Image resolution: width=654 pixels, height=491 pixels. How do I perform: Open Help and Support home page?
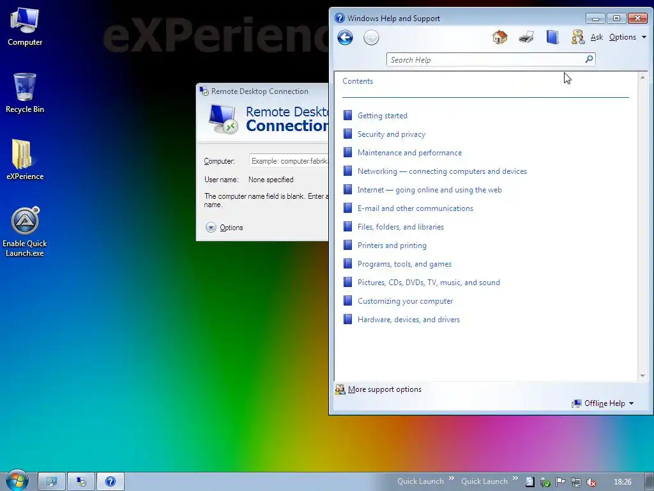[x=499, y=37]
